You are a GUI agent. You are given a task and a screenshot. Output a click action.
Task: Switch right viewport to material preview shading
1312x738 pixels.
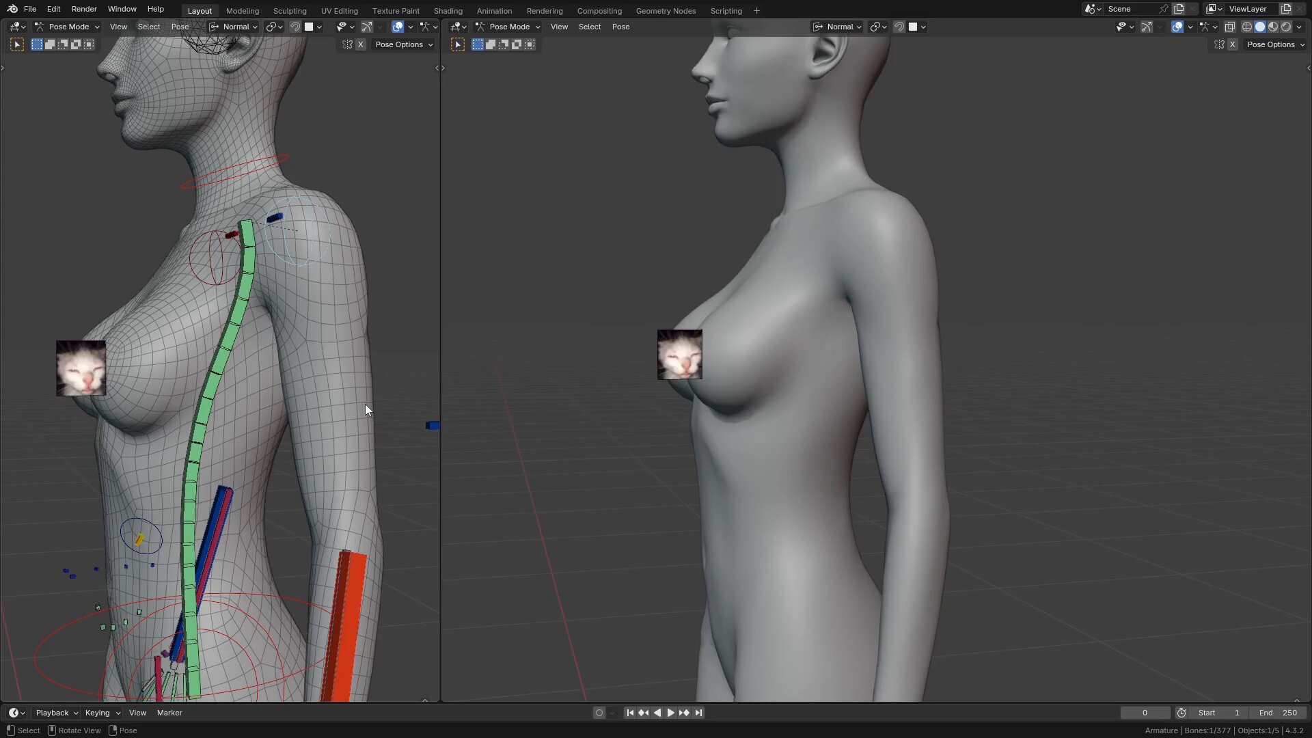click(1273, 27)
